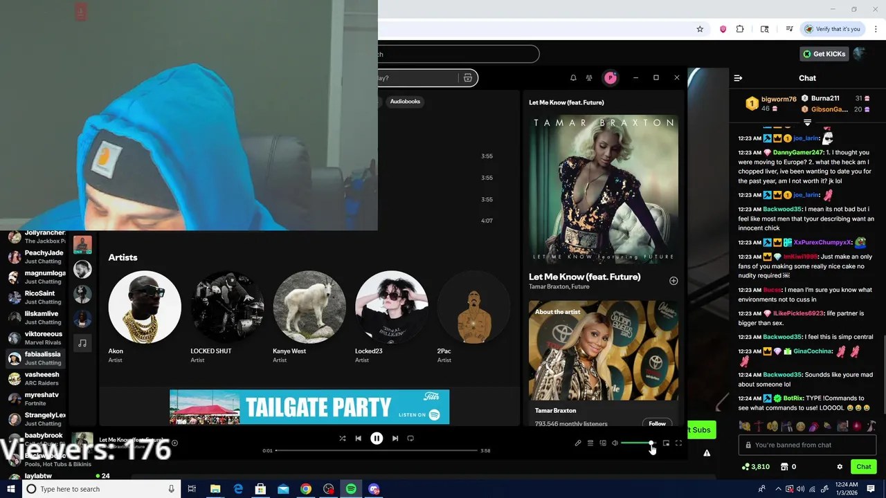Open Spotify miniplayer icon
The height and width of the screenshot is (498, 886).
click(666, 443)
